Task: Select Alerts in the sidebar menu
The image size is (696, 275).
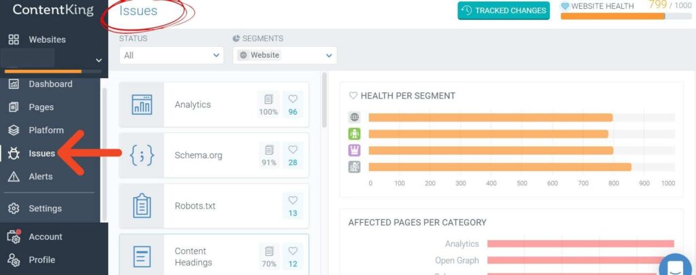Action: pos(40,177)
